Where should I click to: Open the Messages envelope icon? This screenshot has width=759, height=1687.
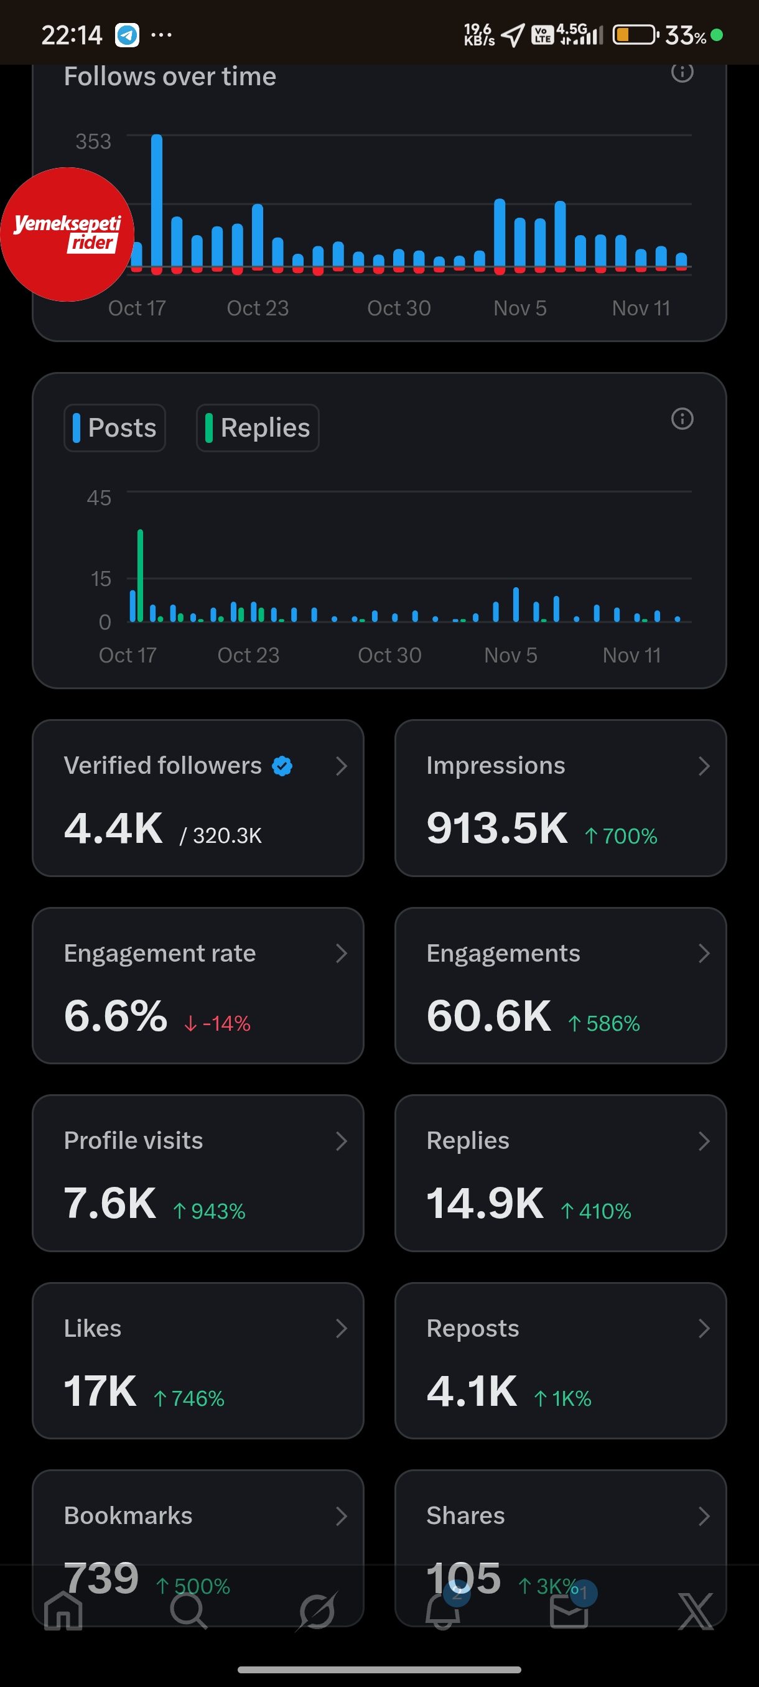569,1611
